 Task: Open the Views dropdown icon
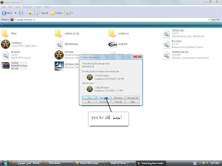[69, 13]
